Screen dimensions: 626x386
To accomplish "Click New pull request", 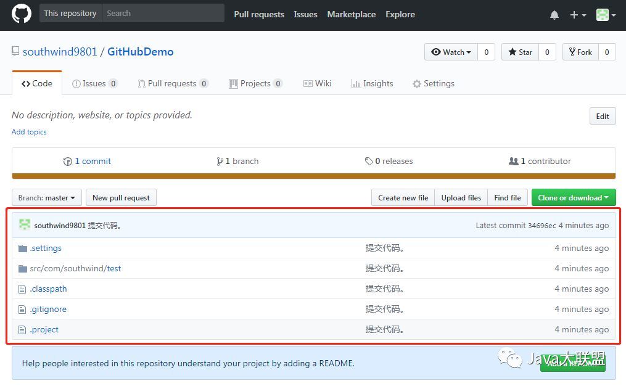I will [x=121, y=197].
